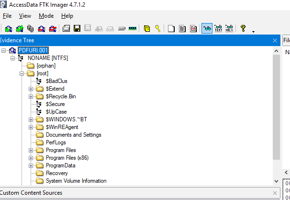290x200 pixels.
Task: Click Evidence Tree scrollbar down arrow
Action: coord(276,181)
